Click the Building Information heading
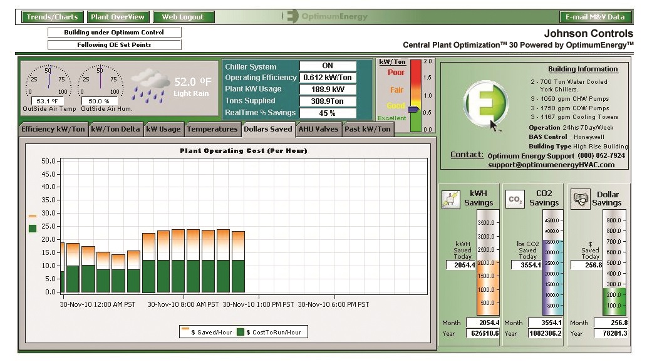Screen dimensions: 647x362 click(582, 69)
